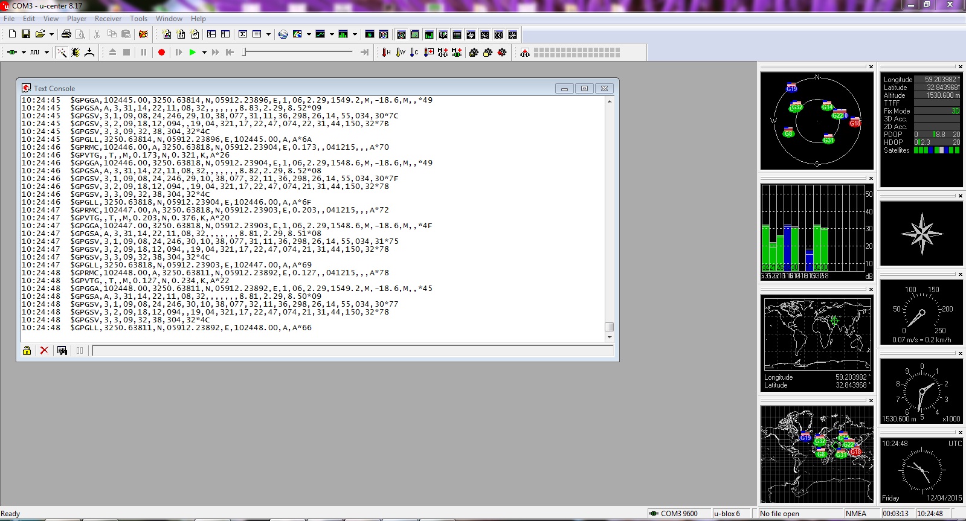This screenshot has width=966, height=521.
Task: Open the Player menu
Action: click(x=77, y=19)
